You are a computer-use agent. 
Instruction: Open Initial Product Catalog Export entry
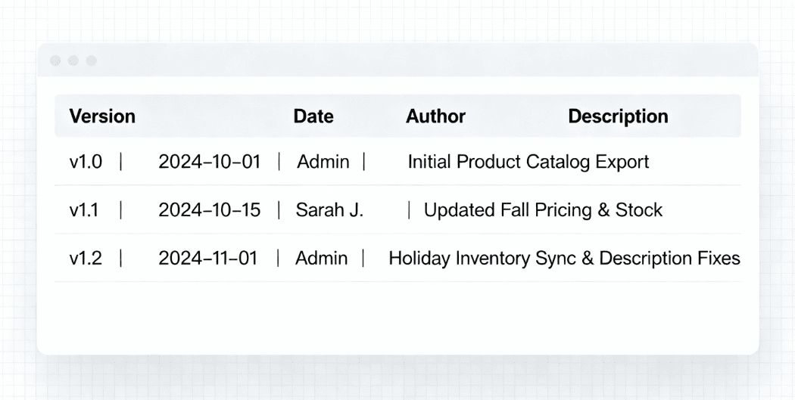click(x=528, y=162)
